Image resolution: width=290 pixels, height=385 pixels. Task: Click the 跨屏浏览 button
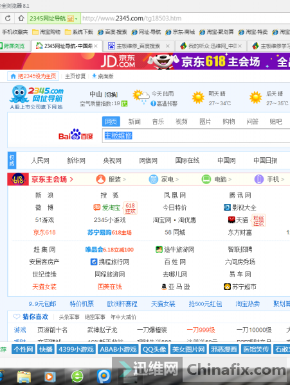12,46
